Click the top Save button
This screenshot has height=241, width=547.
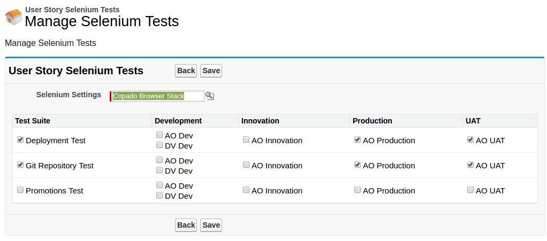[x=211, y=71]
